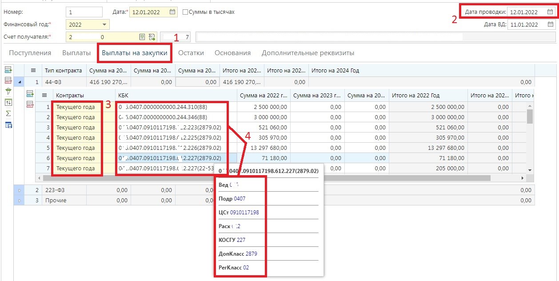Add row icon in outer table toolbar
The width and height of the screenshot is (559, 281).
click(8, 70)
